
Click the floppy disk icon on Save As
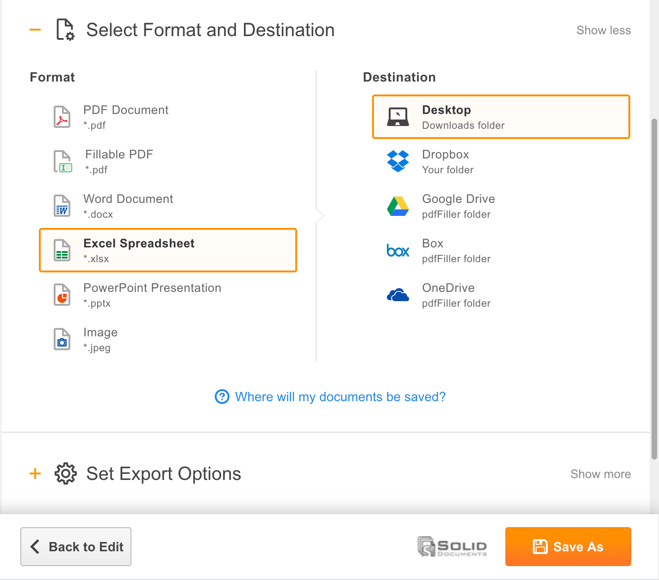[x=540, y=547]
